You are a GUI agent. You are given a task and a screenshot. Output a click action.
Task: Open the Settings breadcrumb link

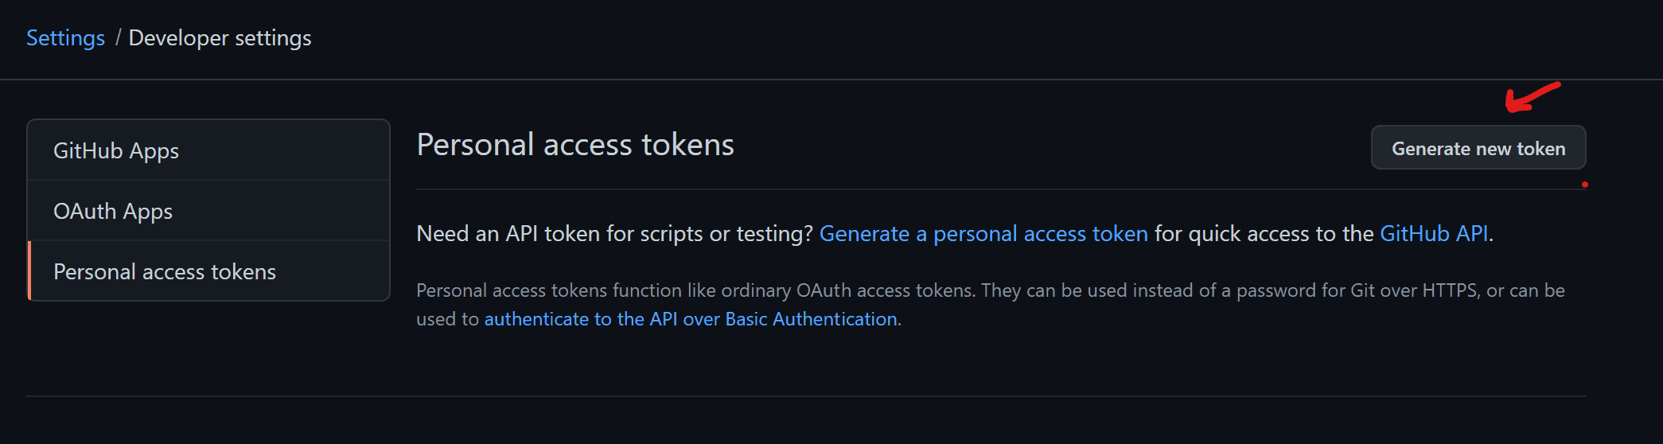pos(65,37)
